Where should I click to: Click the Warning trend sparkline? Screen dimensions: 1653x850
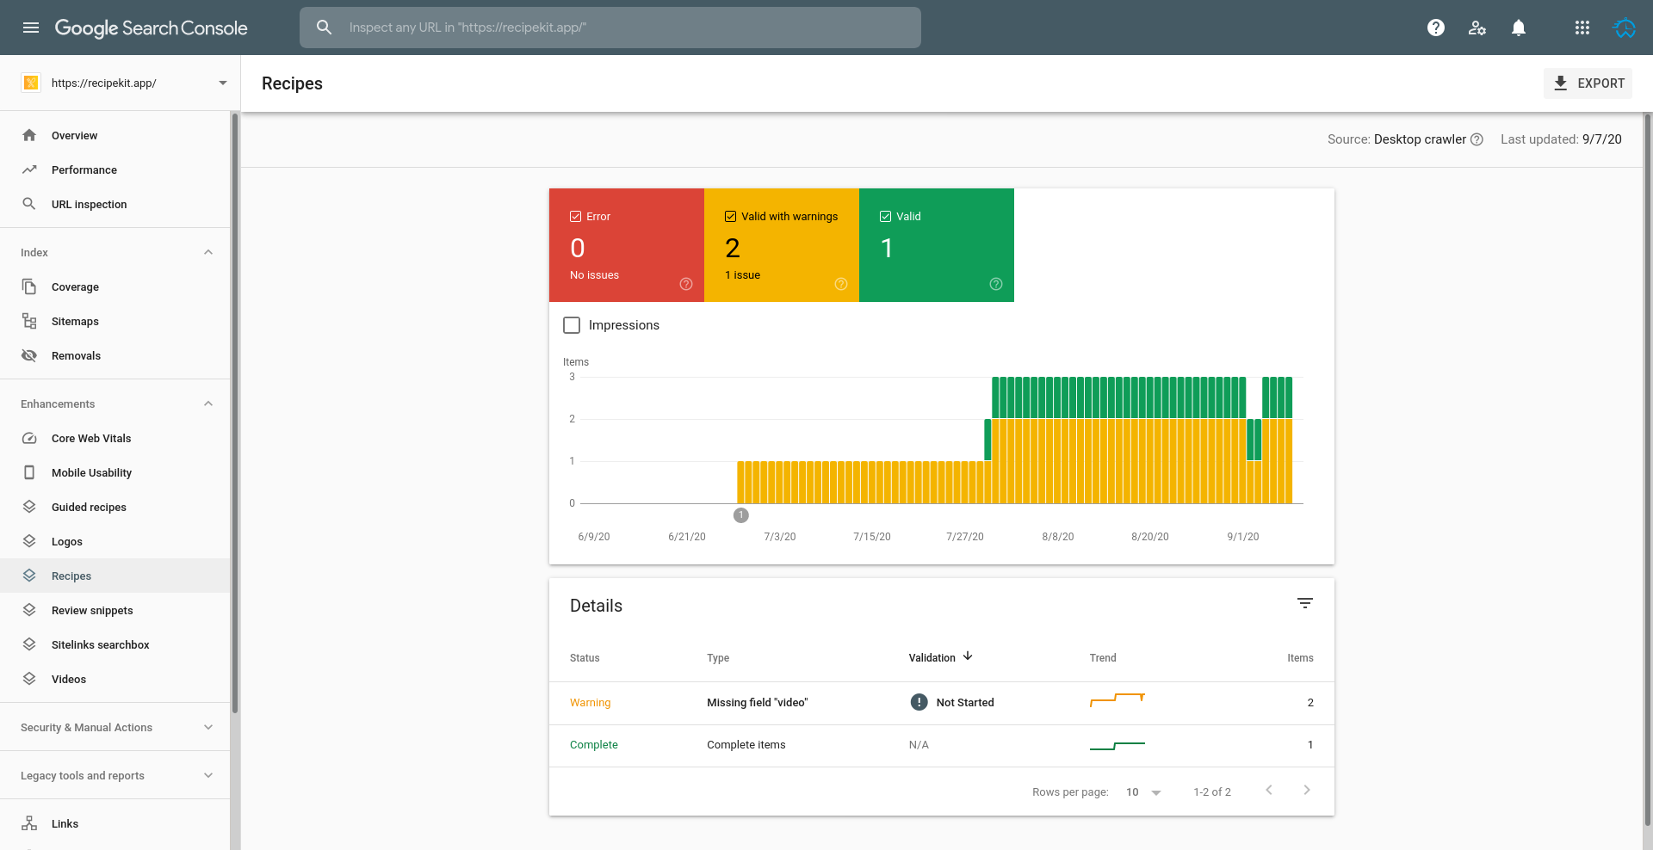pos(1117,699)
